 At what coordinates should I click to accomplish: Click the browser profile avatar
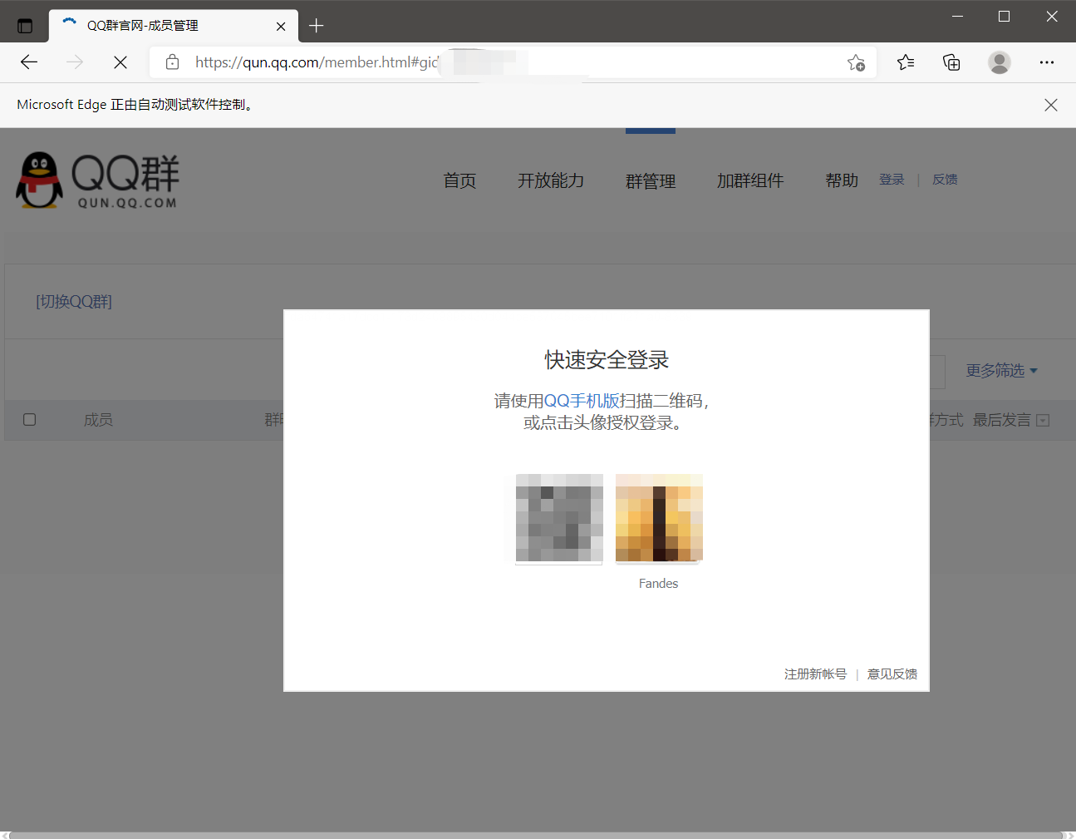coord(999,62)
